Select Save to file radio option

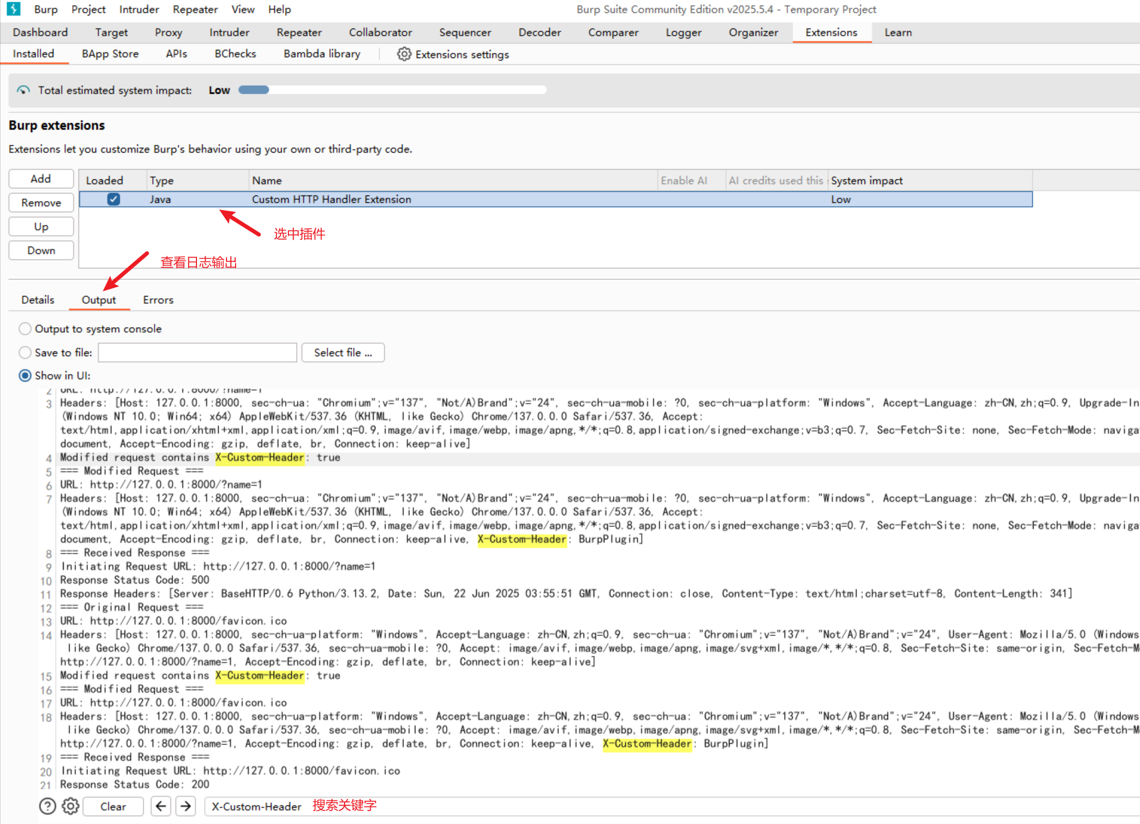pyautogui.click(x=25, y=352)
